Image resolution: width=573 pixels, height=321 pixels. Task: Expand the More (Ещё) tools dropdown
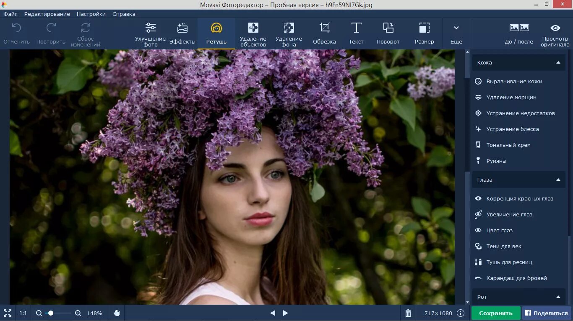click(456, 33)
